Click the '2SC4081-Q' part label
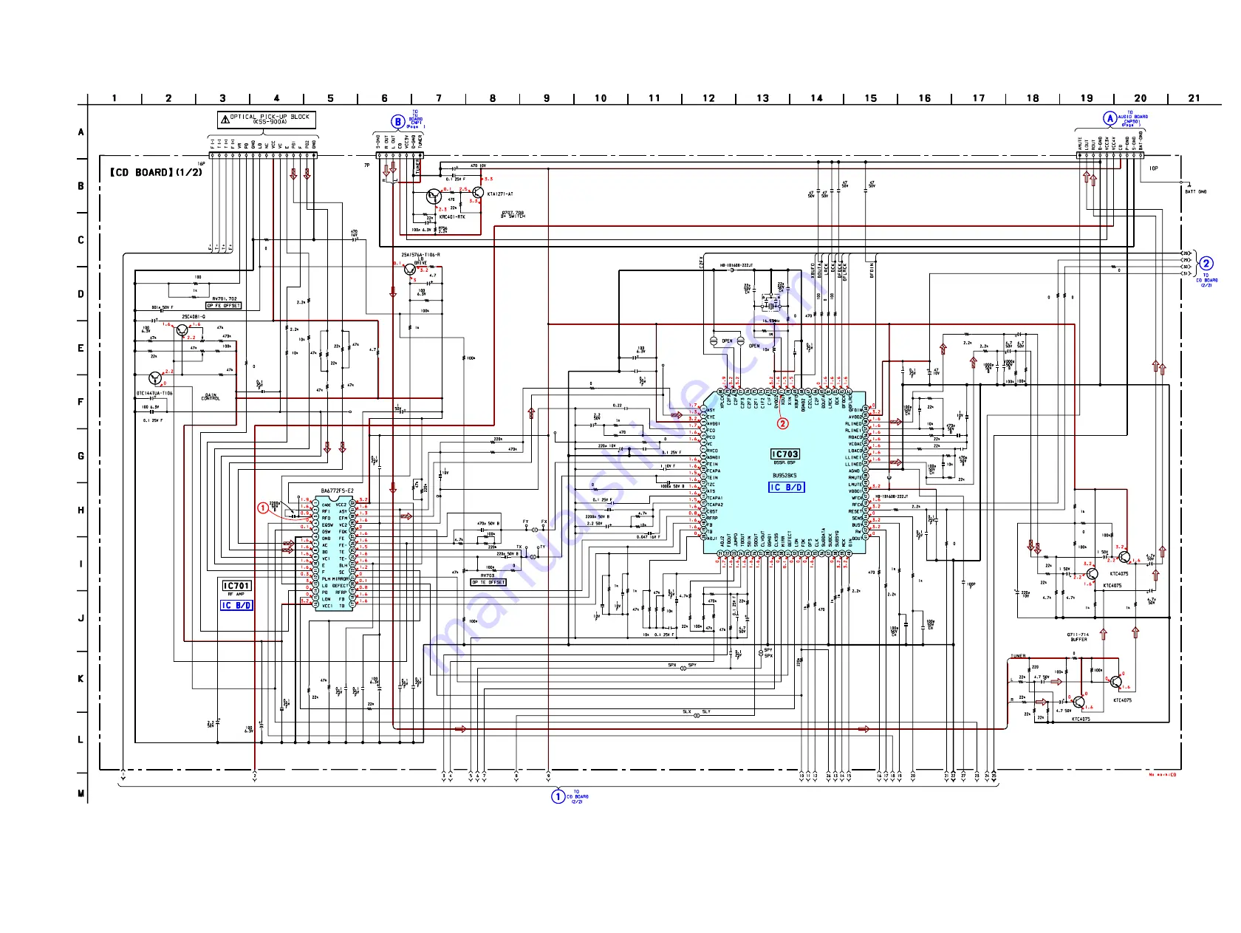The height and width of the screenshot is (933, 1241). click(194, 317)
